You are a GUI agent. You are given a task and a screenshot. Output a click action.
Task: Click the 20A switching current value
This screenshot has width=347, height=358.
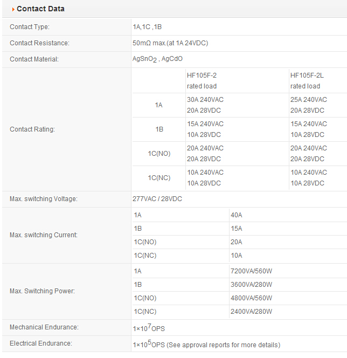(x=237, y=242)
